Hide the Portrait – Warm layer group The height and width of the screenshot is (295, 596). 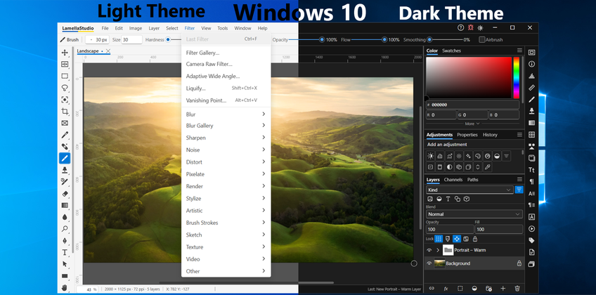(429, 250)
